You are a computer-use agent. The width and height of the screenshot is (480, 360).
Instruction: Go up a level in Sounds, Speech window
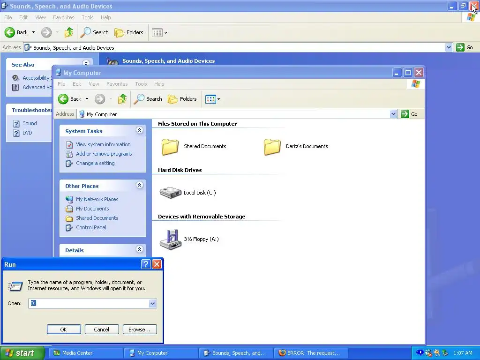(68, 32)
